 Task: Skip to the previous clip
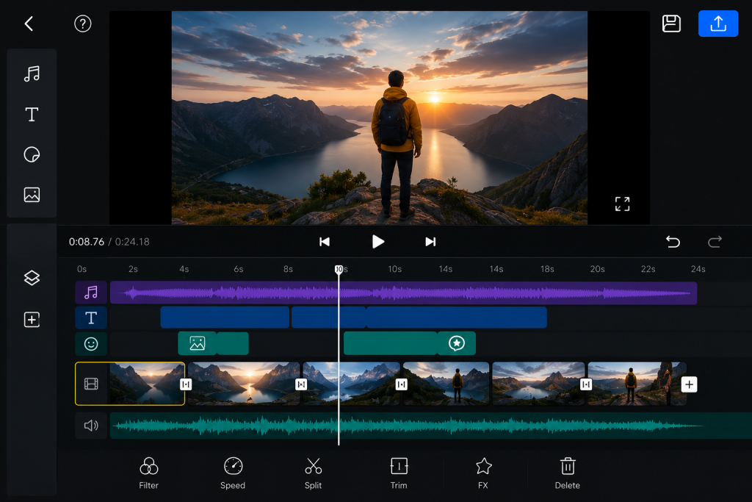(325, 242)
